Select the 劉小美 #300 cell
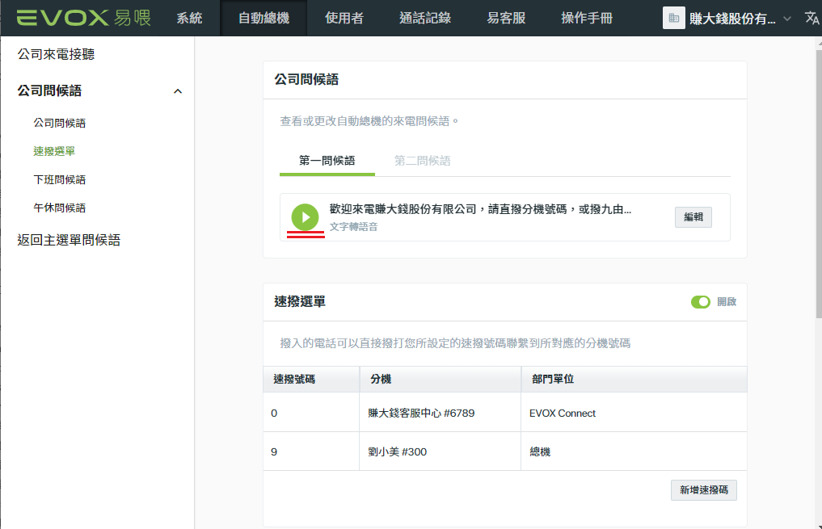The height and width of the screenshot is (529, 822). click(x=441, y=451)
